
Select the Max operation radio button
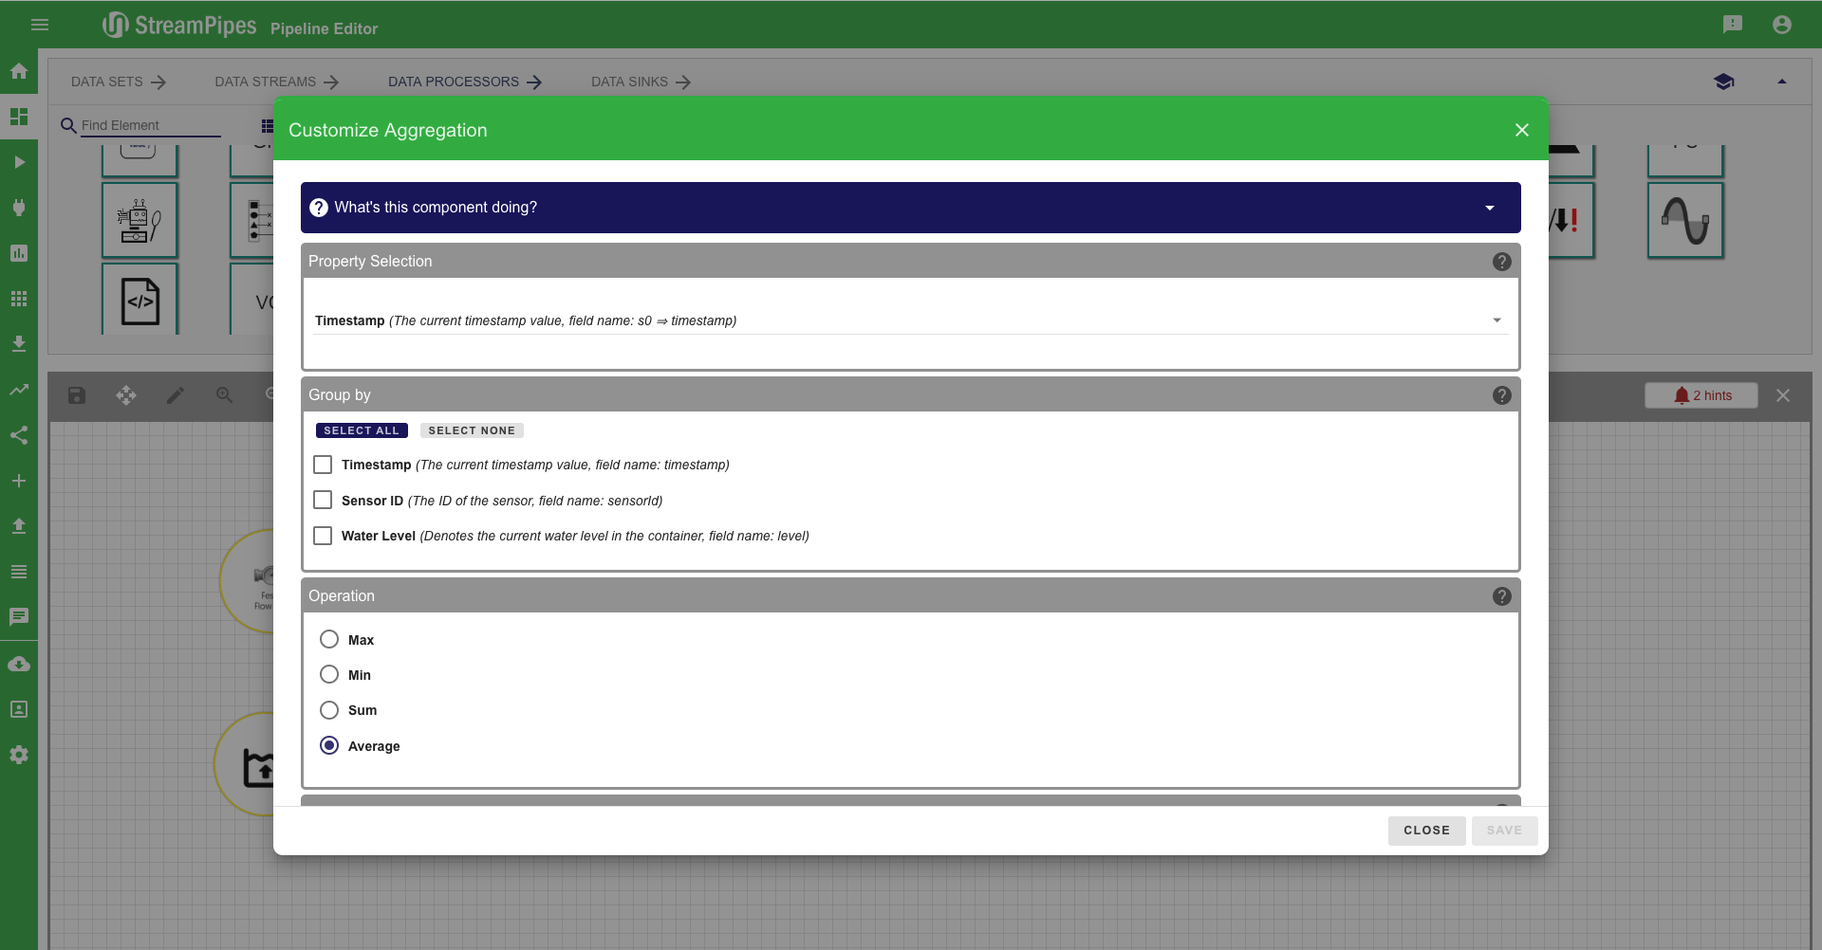[329, 640]
